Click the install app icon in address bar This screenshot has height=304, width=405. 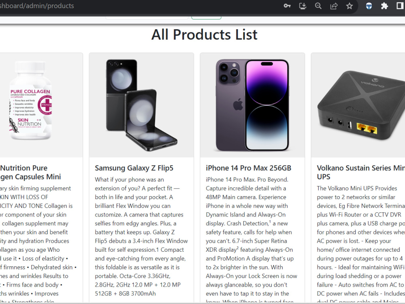tap(303, 6)
